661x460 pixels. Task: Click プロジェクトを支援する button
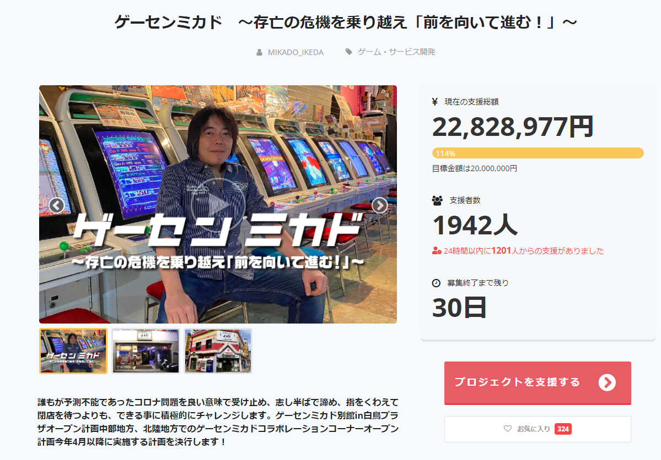pyautogui.click(x=538, y=383)
